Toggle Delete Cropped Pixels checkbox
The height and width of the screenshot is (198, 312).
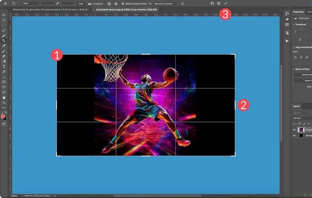coord(123,3)
